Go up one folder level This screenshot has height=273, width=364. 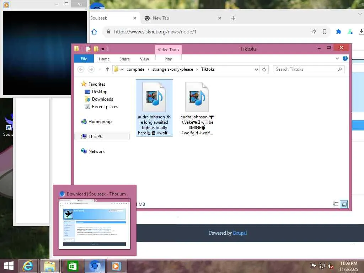tap(107, 69)
